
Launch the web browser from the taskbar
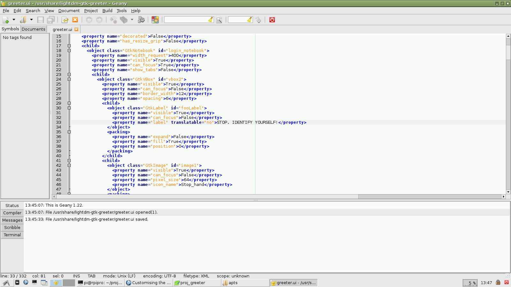26,282
